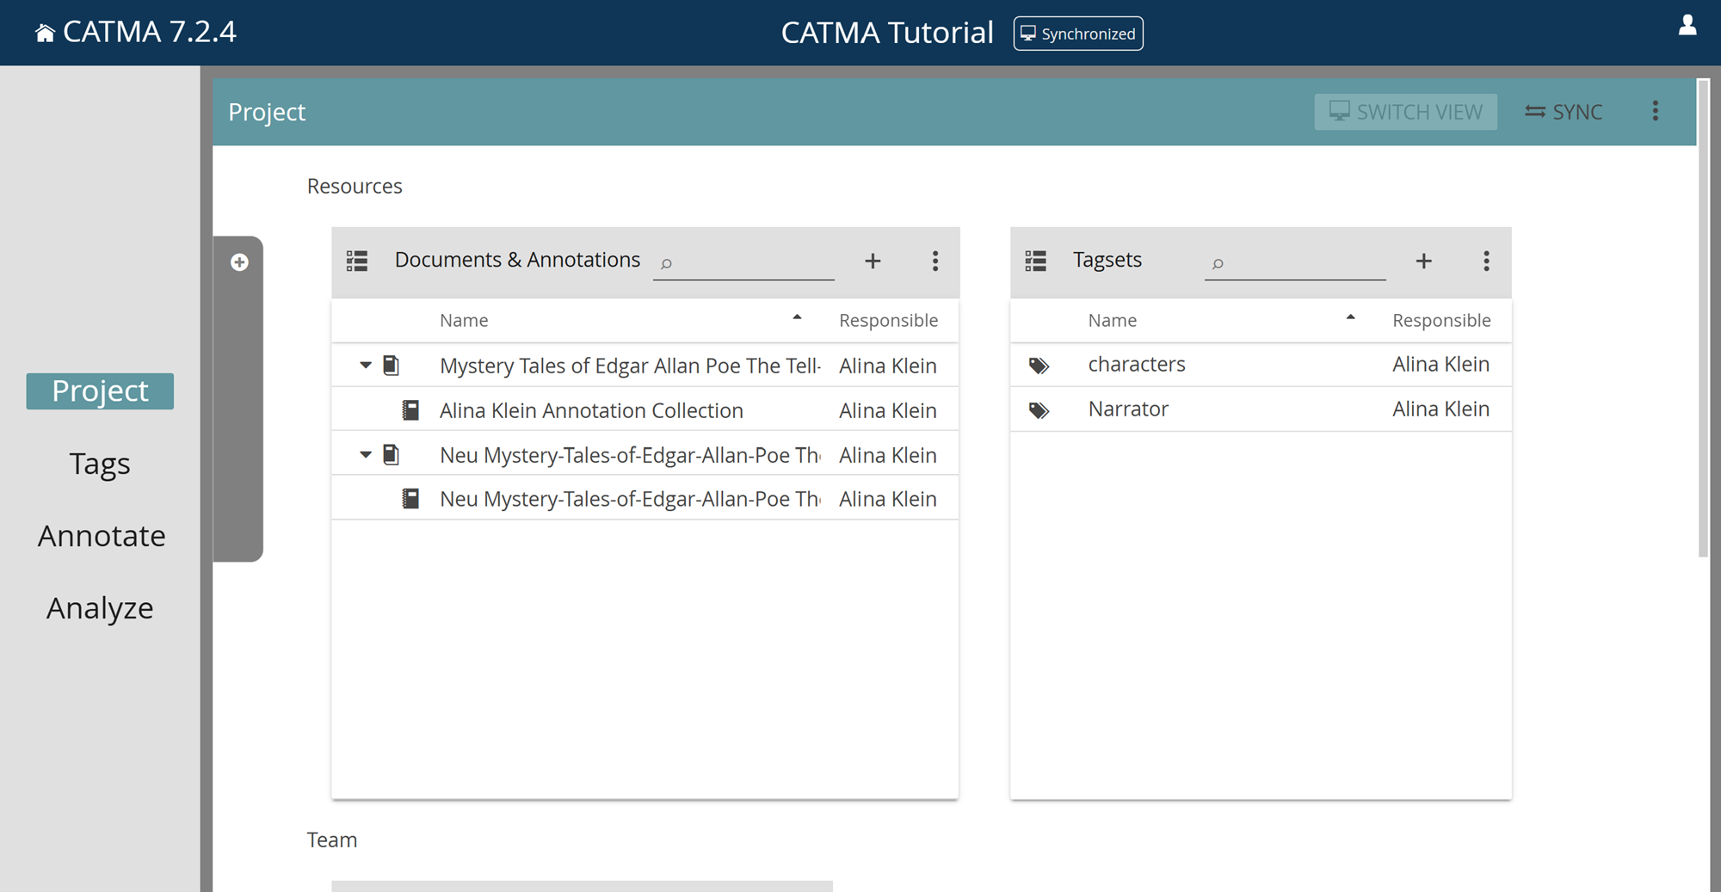Click the tag icon beside the characters tagset
Image resolution: width=1721 pixels, height=892 pixels.
(1038, 365)
